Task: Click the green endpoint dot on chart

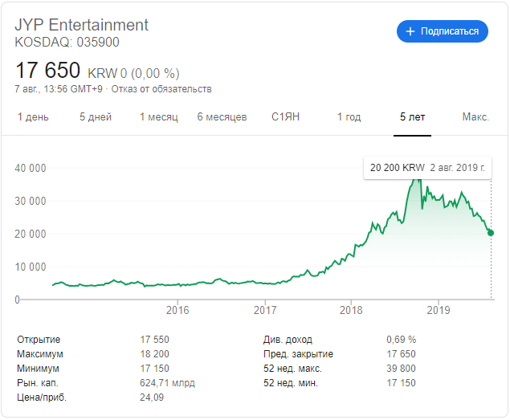Action: click(491, 233)
